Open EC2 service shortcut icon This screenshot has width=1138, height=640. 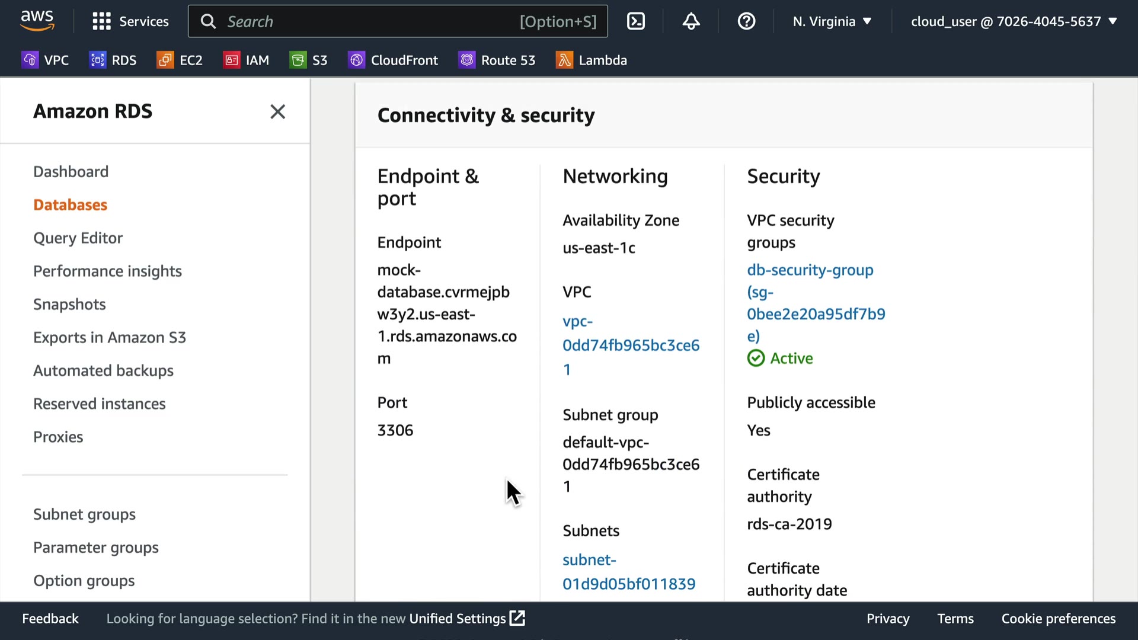pos(165,60)
